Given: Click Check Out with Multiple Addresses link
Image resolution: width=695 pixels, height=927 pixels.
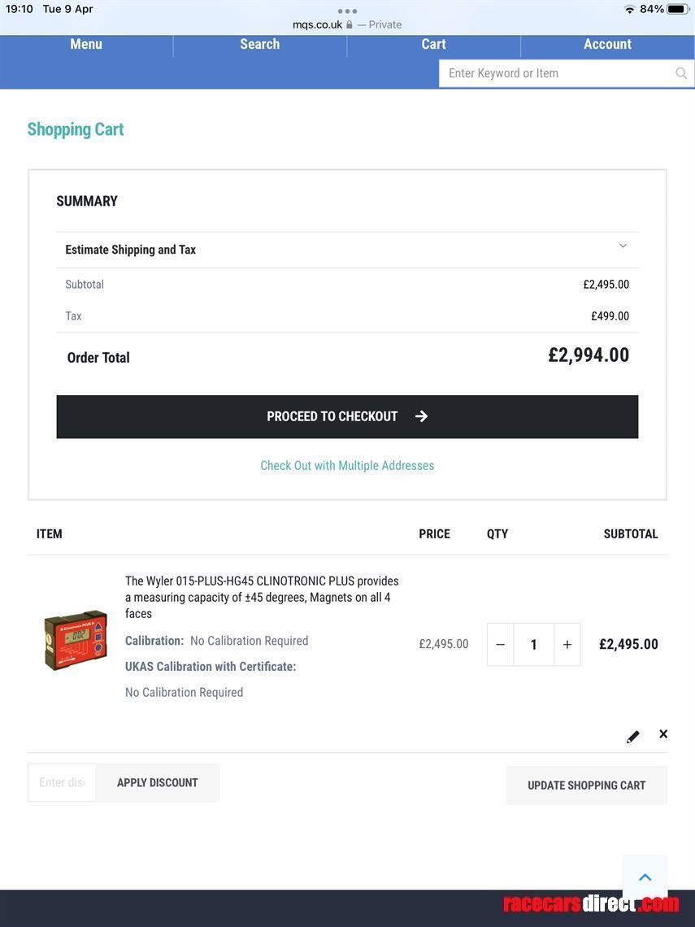Looking at the screenshot, I should click(347, 465).
